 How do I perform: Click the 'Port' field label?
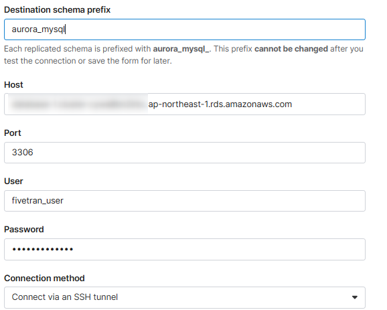[x=13, y=133]
